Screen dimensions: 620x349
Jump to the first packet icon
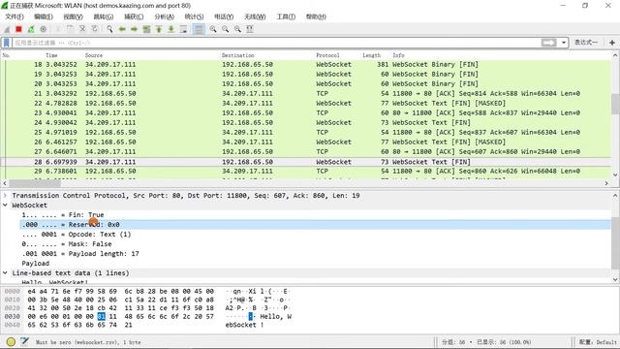[x=159, y=29]
